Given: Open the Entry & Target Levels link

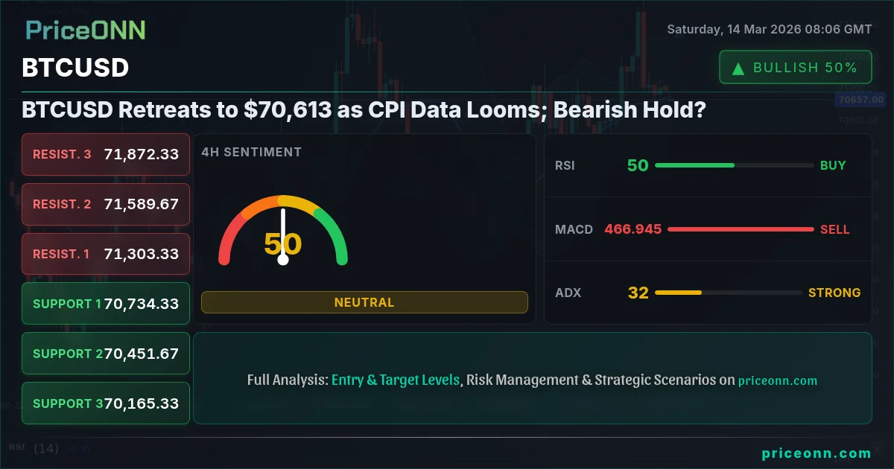Looking at the screenshot, I should tap(396, 380).
